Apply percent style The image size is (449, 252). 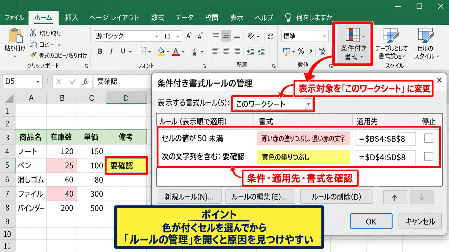(x=301, y=51)
